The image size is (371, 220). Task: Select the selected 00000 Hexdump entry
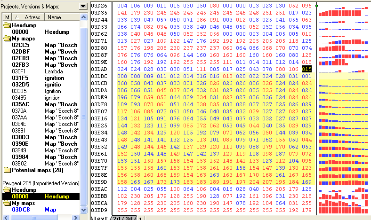[41, 196]
